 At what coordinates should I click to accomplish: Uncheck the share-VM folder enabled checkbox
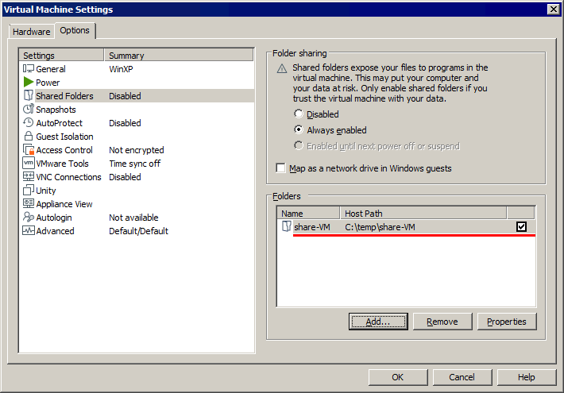pos(521,226)
